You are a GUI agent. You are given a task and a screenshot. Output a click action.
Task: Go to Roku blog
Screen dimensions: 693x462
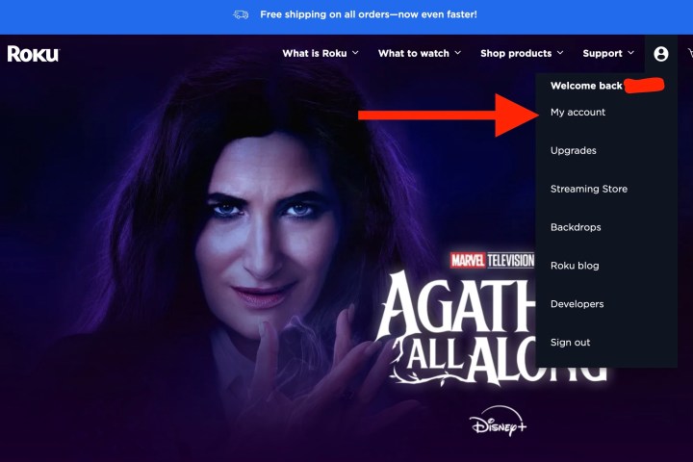point(575,266)
